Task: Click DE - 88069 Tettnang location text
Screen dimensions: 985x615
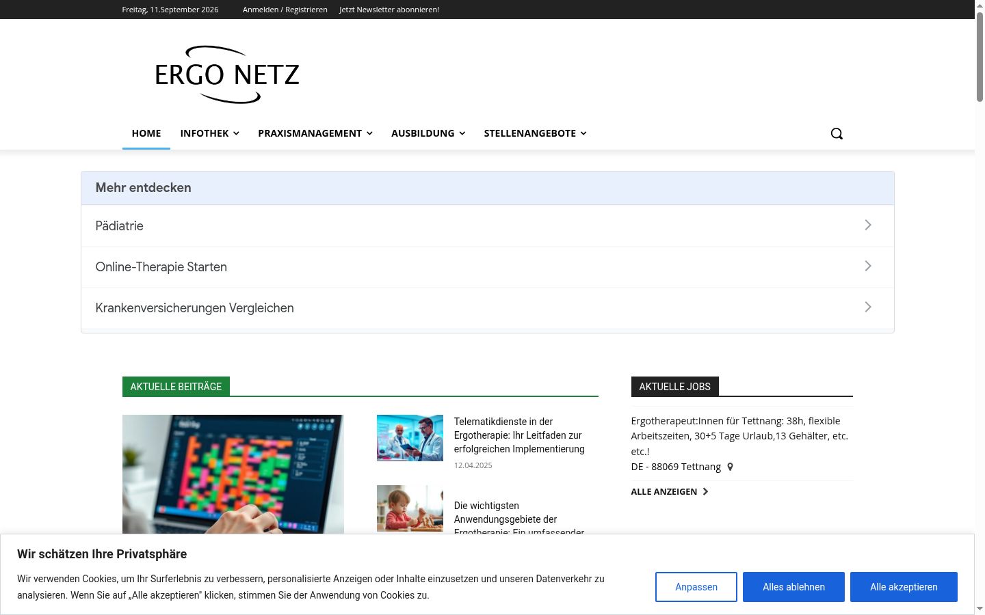Action: tap(676, 467)
